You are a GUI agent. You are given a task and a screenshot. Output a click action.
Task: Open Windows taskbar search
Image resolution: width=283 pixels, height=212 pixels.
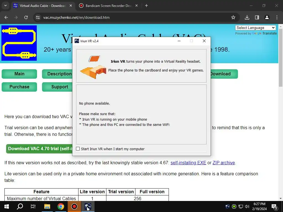point(20,206)
